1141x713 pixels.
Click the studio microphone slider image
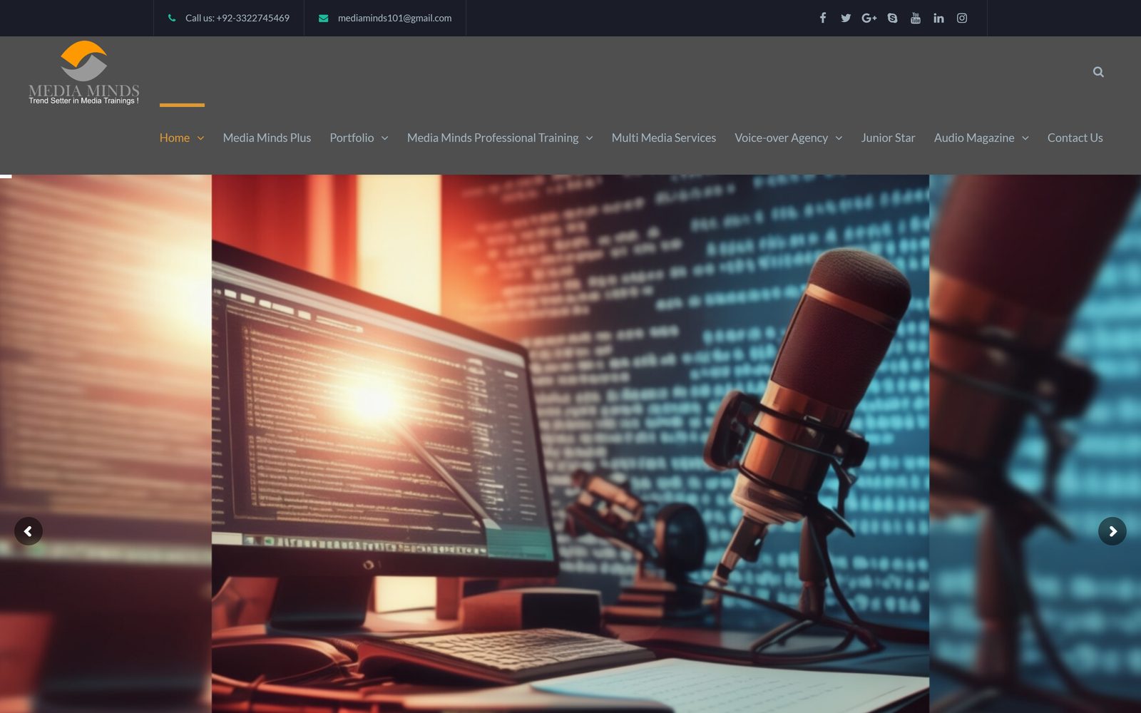570,443
